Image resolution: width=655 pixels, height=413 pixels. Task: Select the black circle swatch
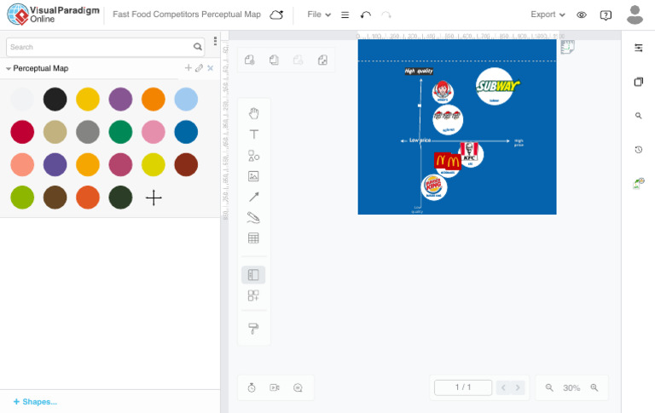pyautogui.click(x=55, y=100)
